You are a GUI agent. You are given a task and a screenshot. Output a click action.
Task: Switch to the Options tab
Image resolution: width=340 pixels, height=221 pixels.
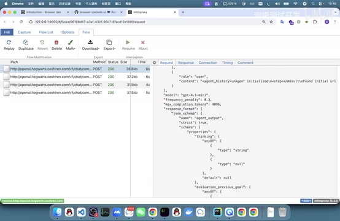point(68,32)
